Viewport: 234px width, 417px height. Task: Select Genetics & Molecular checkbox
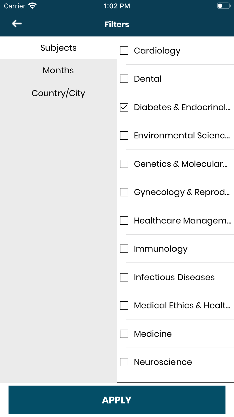click(124, 164)
